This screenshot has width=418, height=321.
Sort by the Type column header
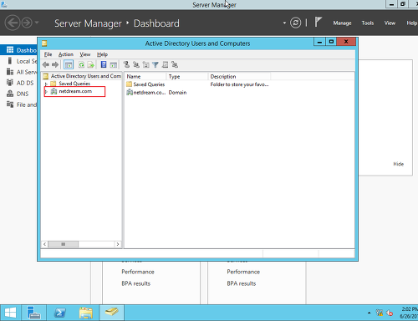pyautogui.click(x=187, y=76)
